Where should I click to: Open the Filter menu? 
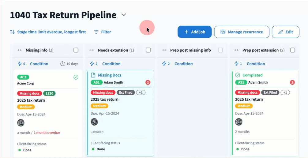click(103, 32)
